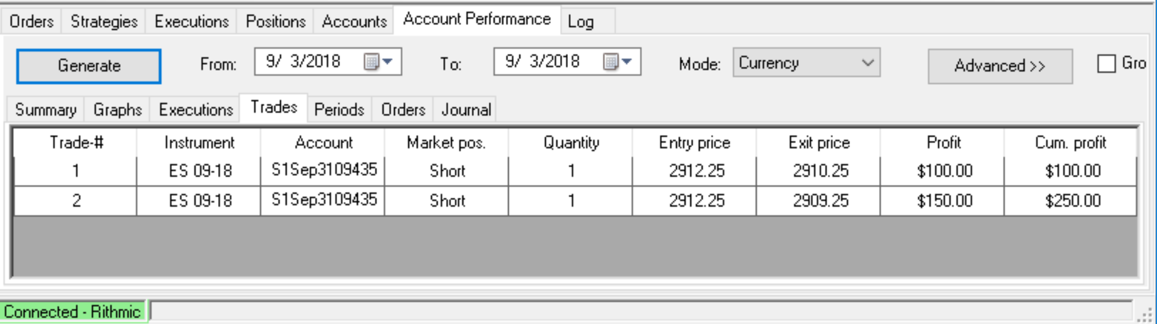Click the From date field showing 9/3/2018
This screenshot has height=324, width=1157.
pos(328,61)
